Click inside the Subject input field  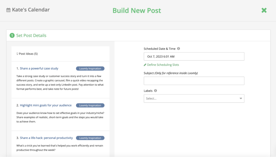point(194,81)
